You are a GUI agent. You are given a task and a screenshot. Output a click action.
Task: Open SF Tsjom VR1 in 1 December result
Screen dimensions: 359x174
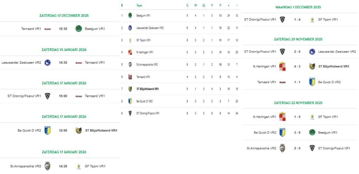pyautogui.click(x=328, y=20)
